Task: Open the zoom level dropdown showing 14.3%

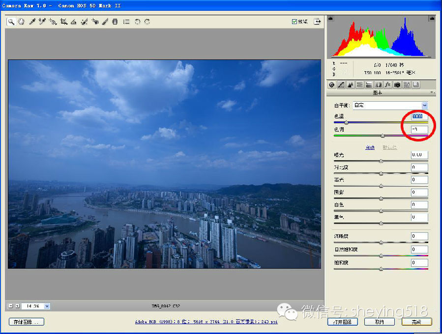Action: click(47, 306)
